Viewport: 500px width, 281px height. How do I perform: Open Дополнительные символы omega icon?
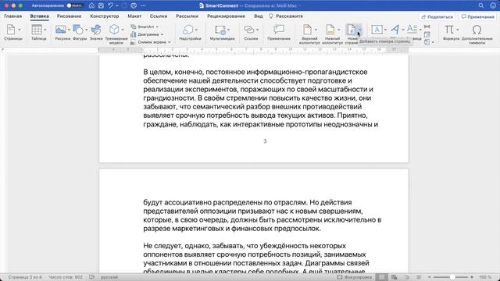[477, 30]
